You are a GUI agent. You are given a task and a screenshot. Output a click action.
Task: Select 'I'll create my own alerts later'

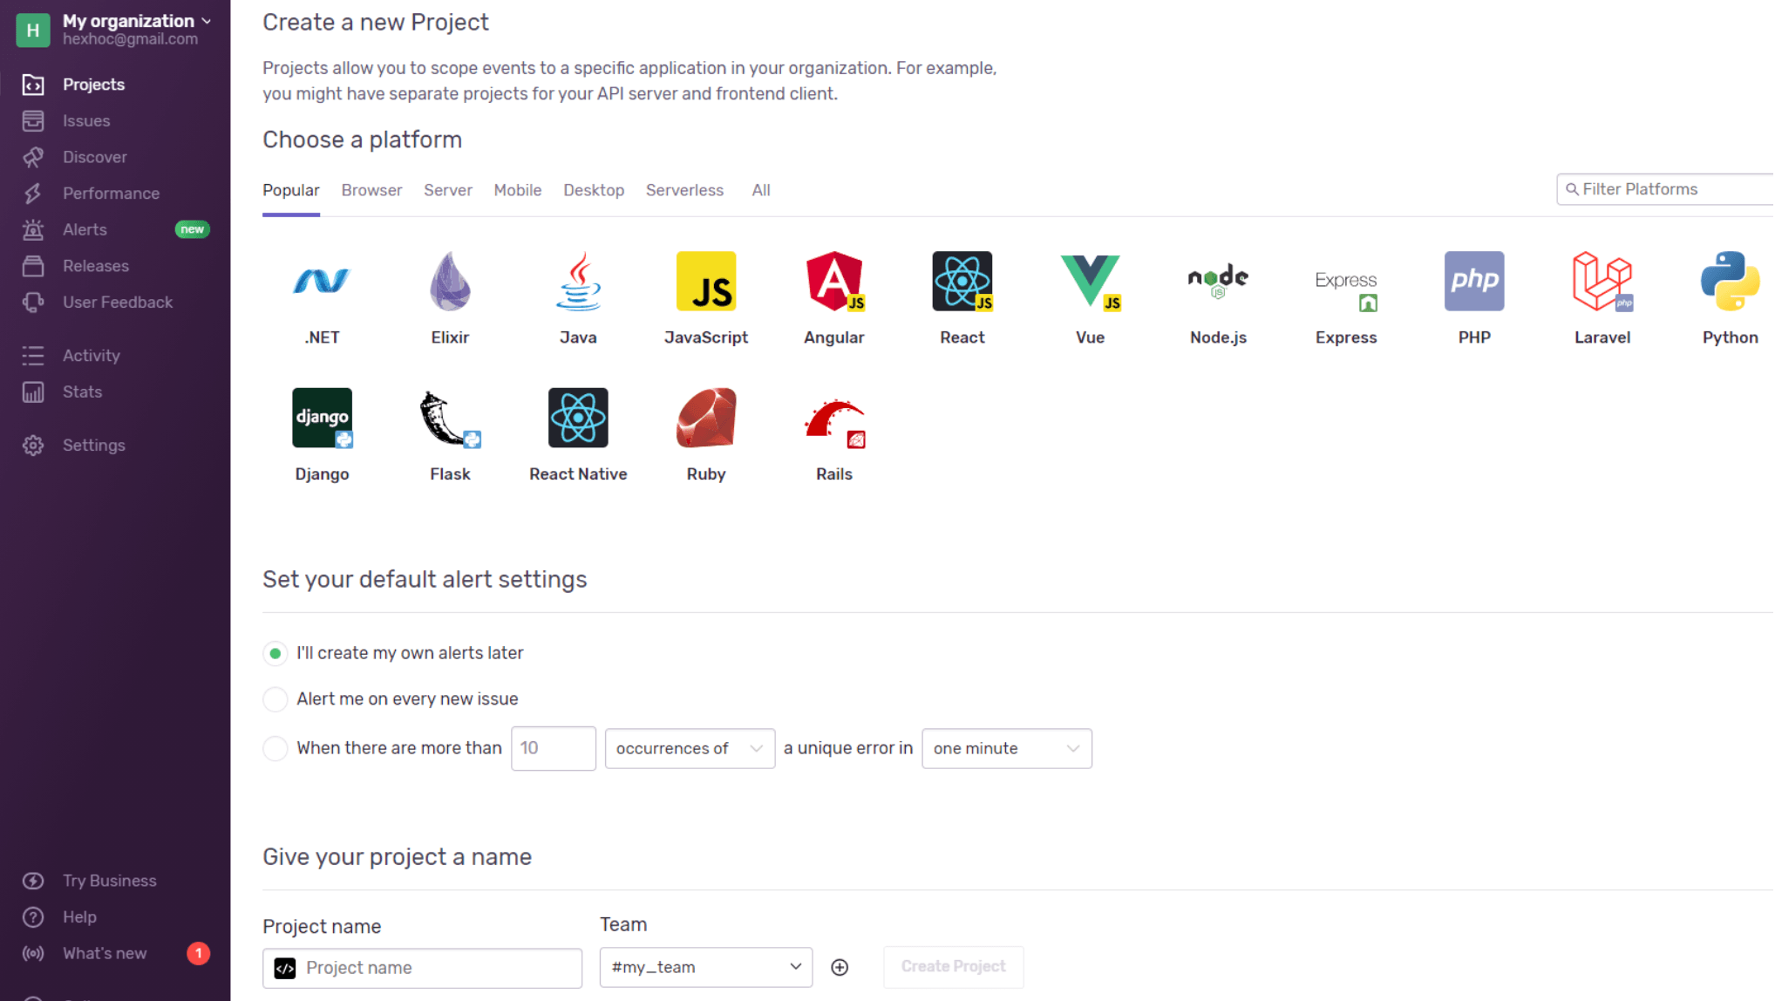pyautogui.click(x=275, y=653)
